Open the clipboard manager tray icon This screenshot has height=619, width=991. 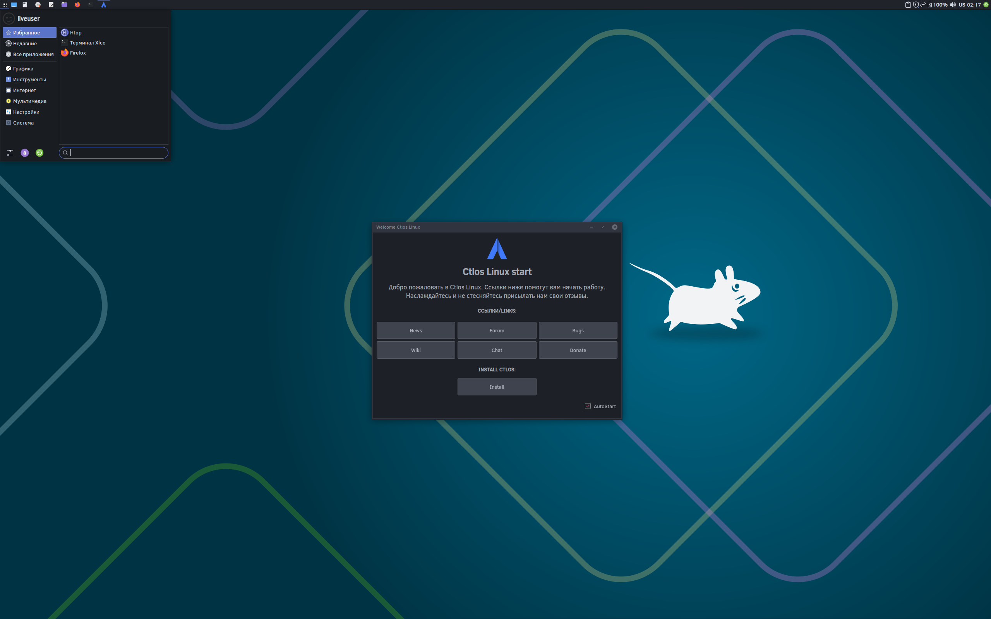(908, 5)
